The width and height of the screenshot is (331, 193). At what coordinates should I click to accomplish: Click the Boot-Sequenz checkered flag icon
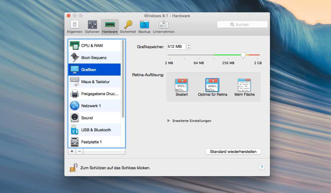[x=75, y=58]
